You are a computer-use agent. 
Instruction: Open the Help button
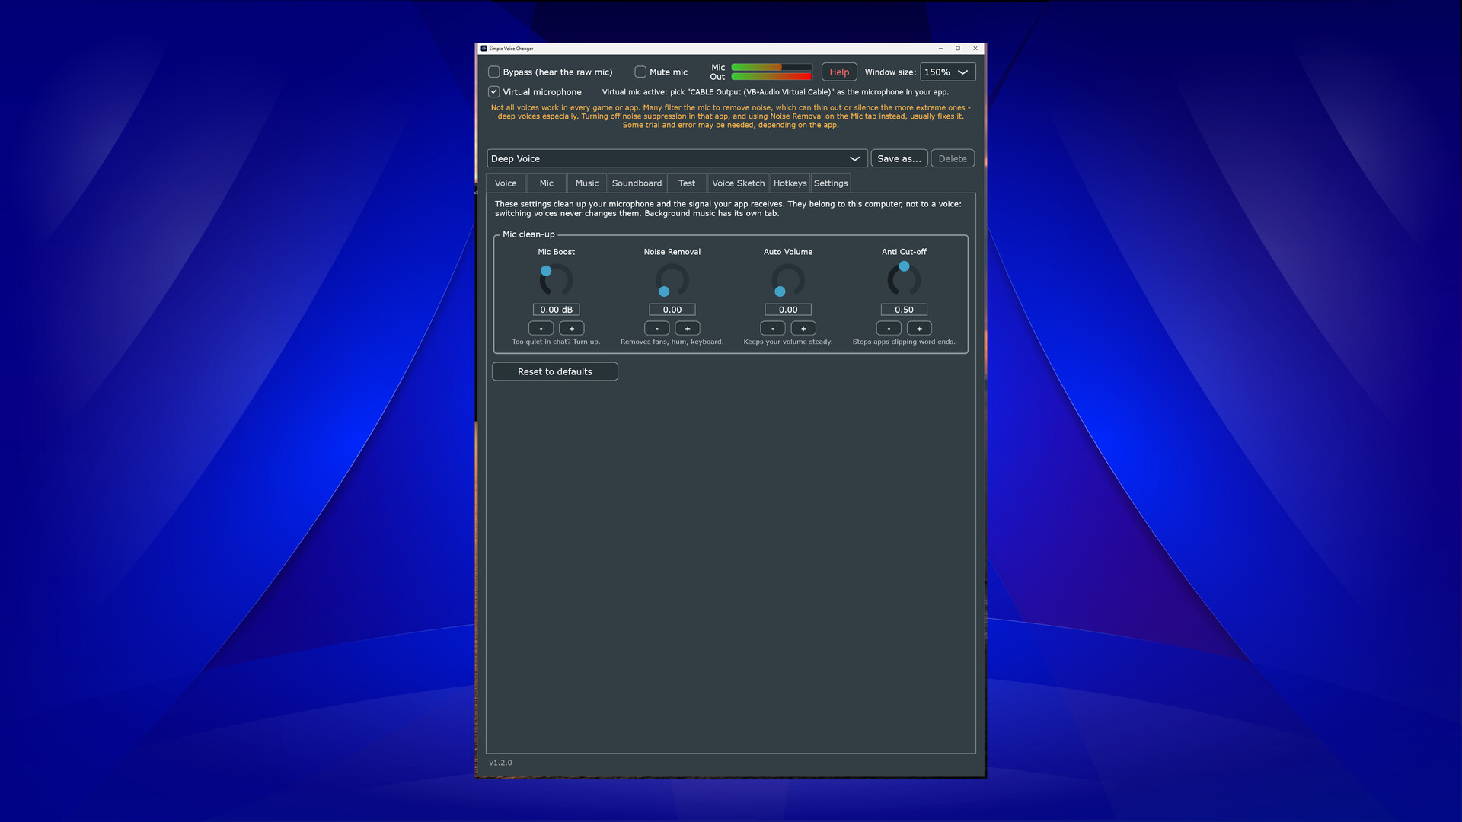tap(839, 72)
